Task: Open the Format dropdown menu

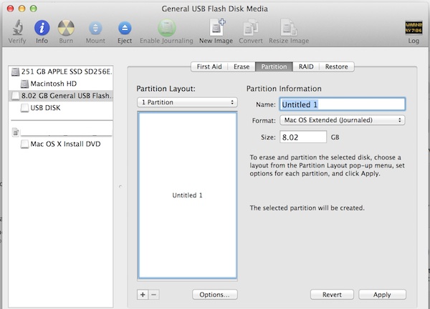Action: tap(343, 120)
